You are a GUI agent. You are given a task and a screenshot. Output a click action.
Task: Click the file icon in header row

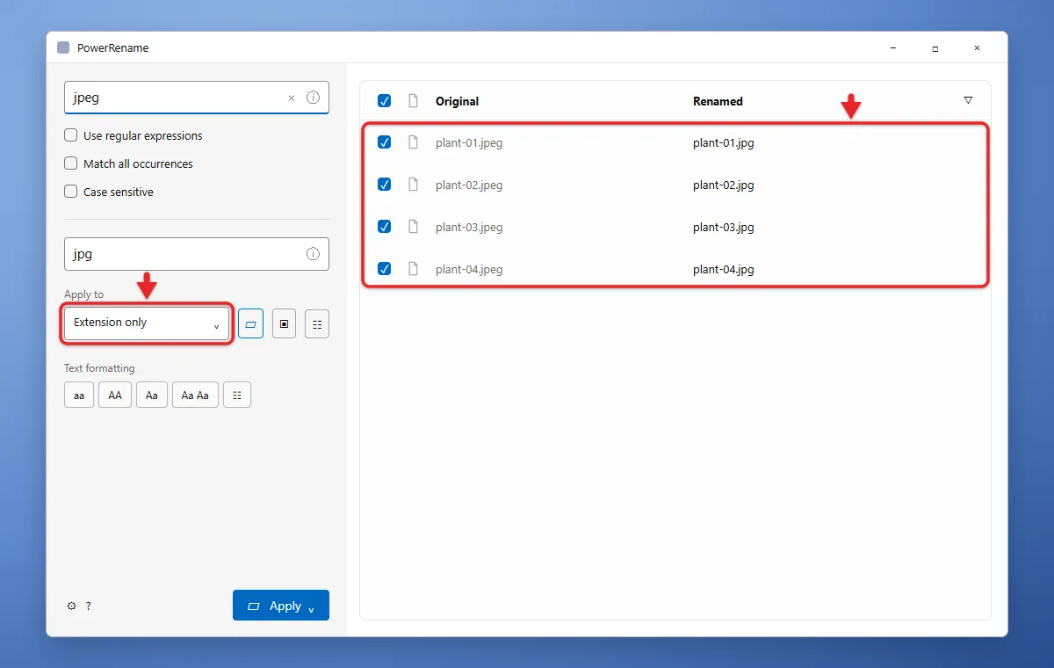pos(413,101)
